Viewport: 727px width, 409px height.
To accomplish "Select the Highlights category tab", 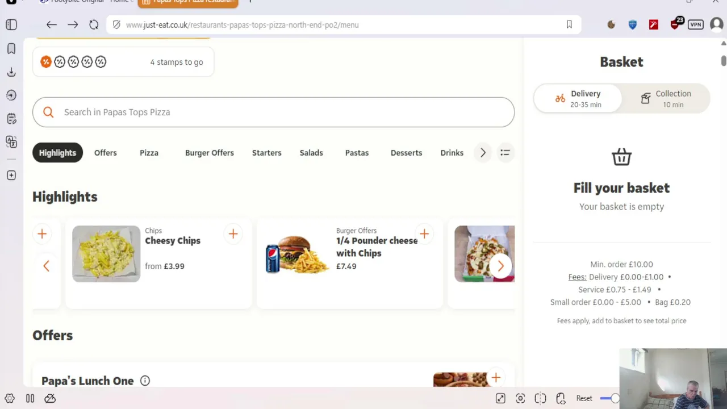I will [x=57, y=153].
